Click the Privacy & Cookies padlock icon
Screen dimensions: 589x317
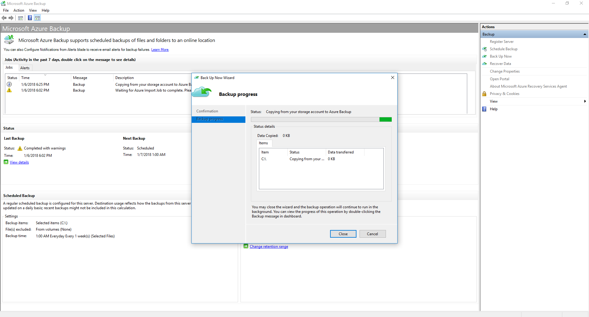pos(484,94)
